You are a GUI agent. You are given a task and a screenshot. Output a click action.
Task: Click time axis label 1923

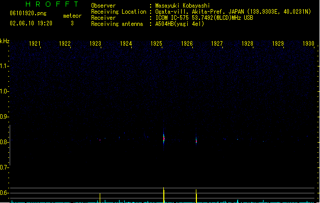coord(95,44)
